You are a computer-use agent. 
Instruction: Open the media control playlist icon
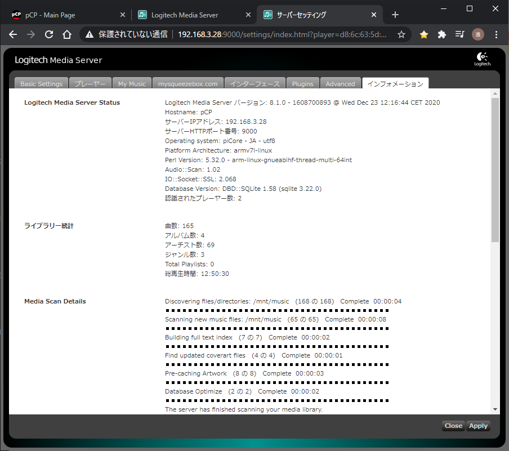(459, 34)
